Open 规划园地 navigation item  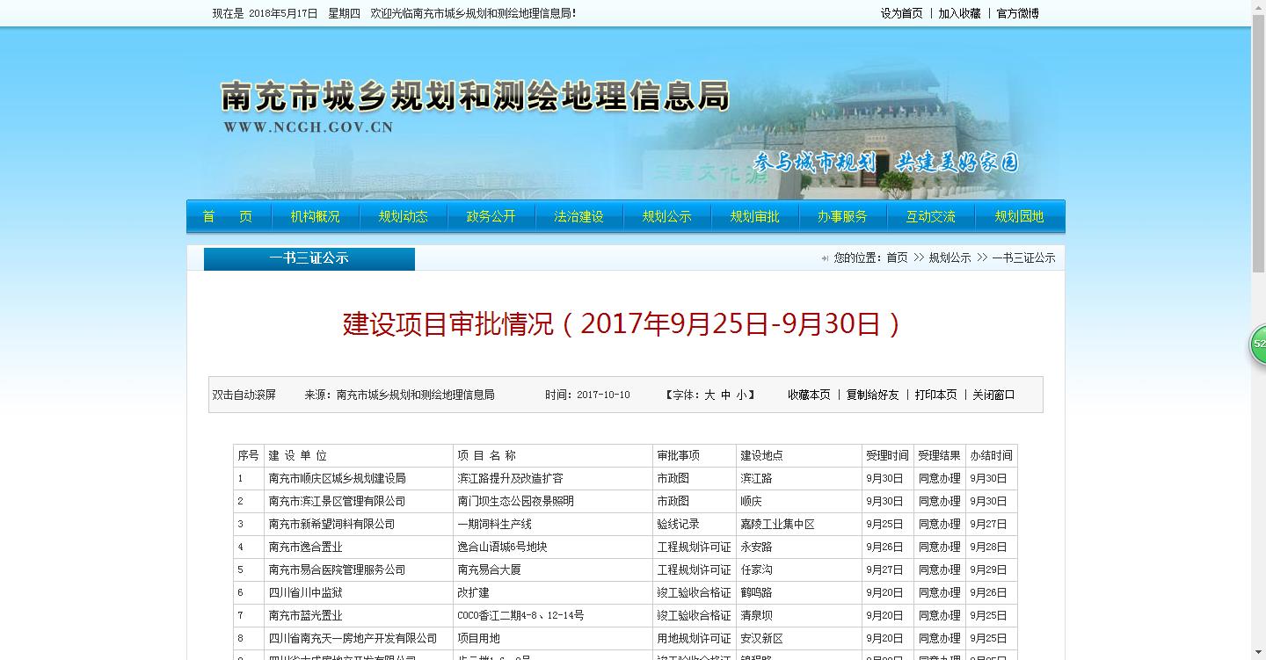1019,216
